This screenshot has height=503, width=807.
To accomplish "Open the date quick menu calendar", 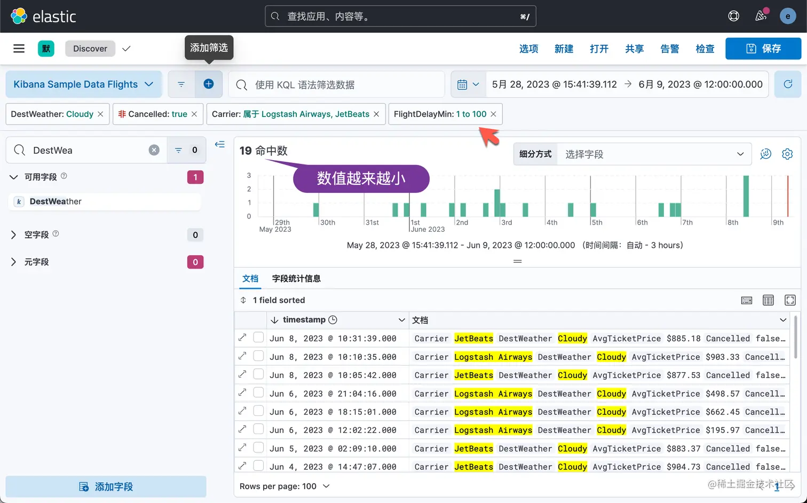I will pos(469,84).
